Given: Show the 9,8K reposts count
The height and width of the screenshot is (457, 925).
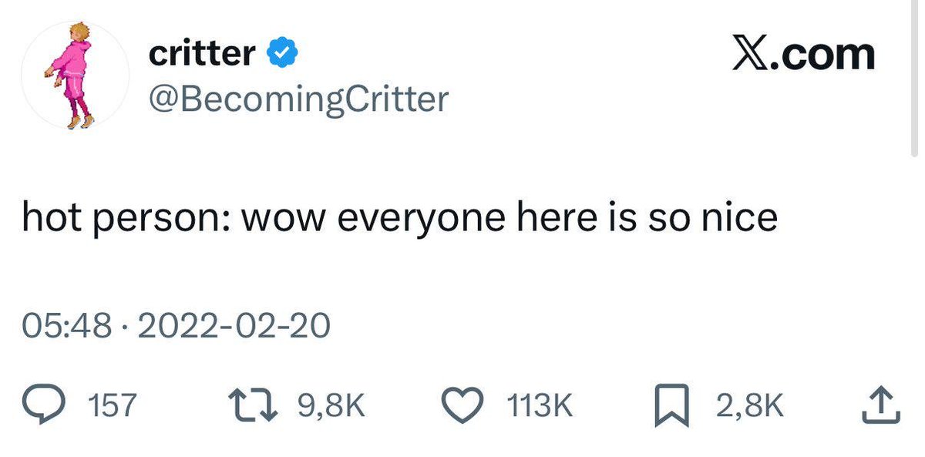Looking at the screenshot, I should (x=330, y=405).
